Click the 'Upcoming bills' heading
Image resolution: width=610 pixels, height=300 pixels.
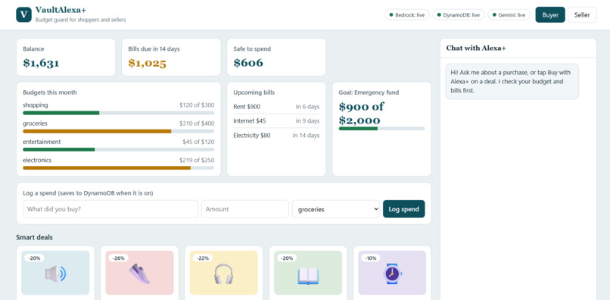coord(254,92)
